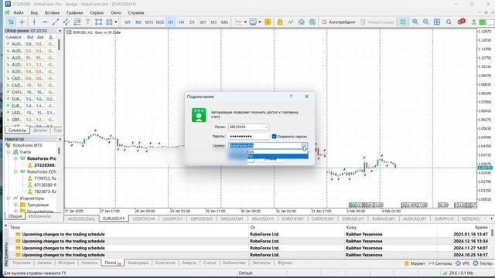Open the Календарь toolbox tab
This screenshot has height=278, width=495.
pos(138,263)
